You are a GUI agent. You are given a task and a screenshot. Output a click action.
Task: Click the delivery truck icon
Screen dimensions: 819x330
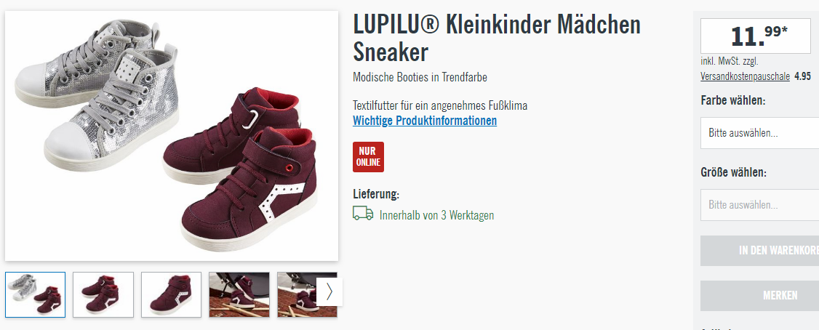[x=363, y=213]
